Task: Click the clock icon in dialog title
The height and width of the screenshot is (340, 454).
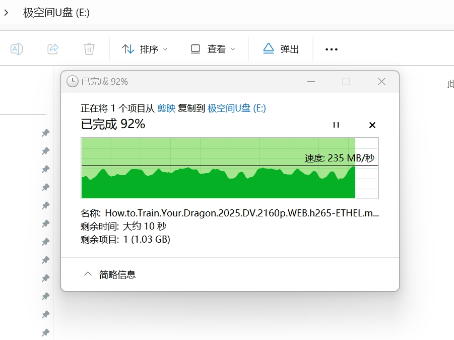Action: point(73,81)
